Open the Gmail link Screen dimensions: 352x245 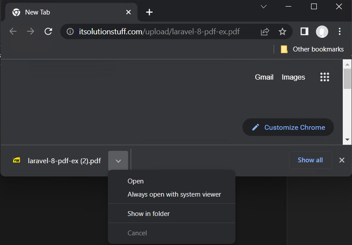264,77
